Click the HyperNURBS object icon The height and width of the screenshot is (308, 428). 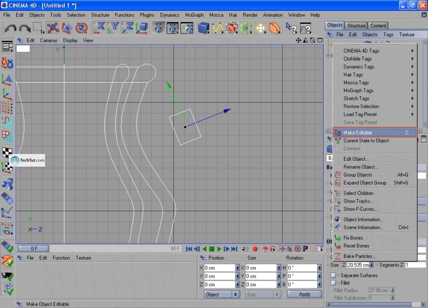[232, 28]
